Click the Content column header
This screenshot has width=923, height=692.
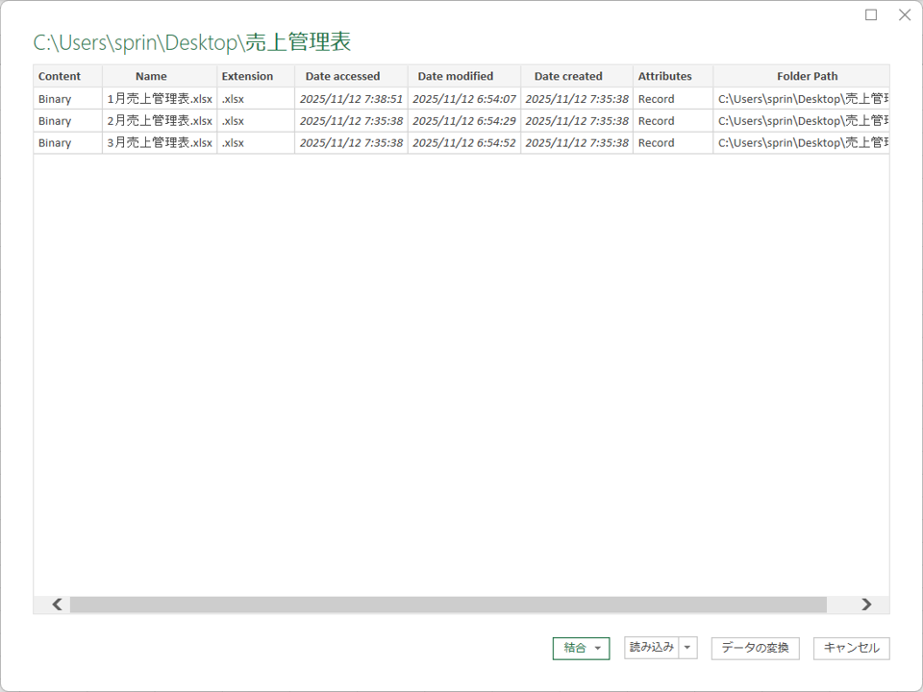[60, 76]
